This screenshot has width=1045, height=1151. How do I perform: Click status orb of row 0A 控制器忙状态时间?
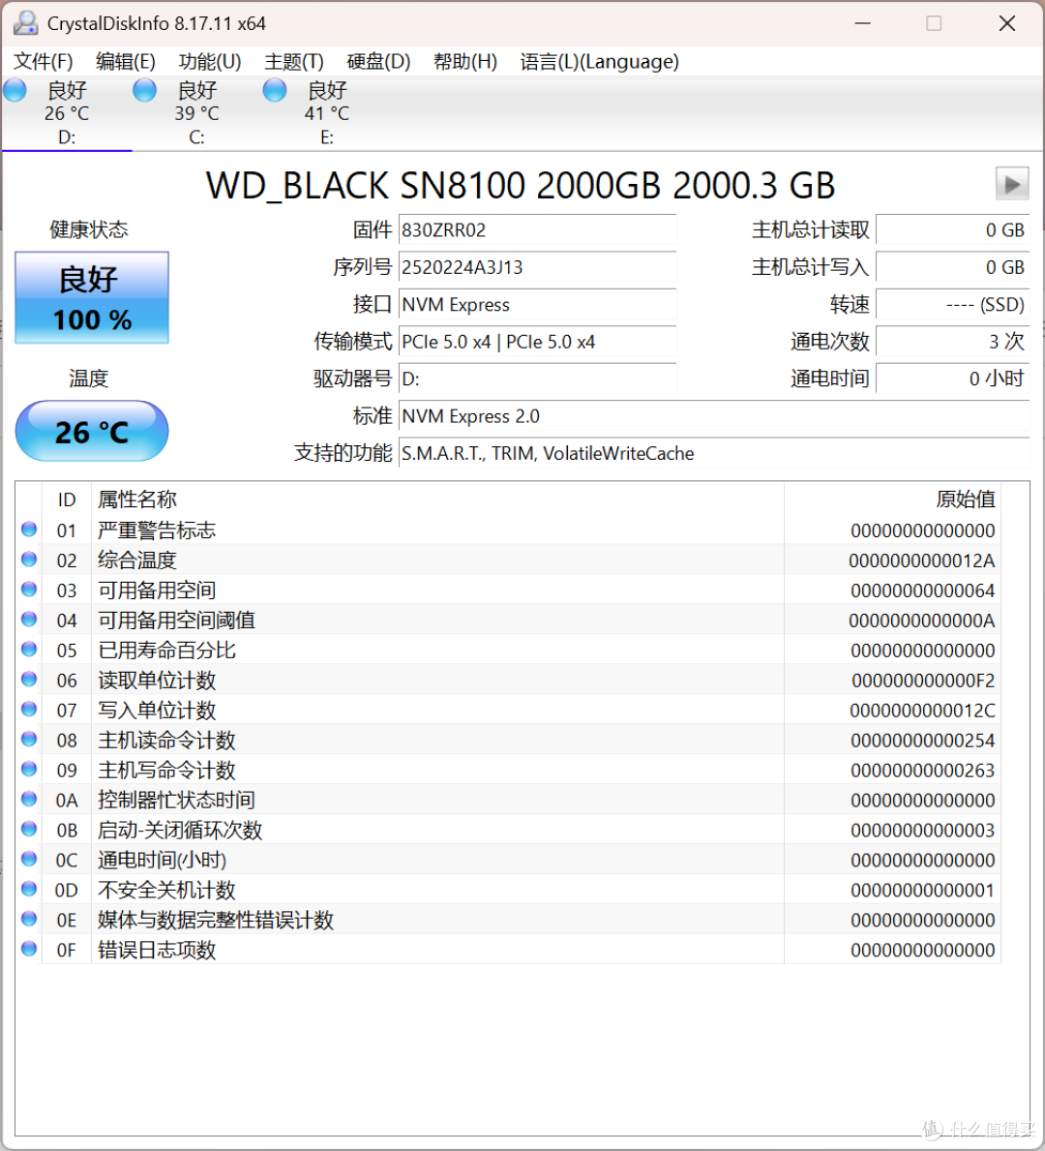click(29, 799)
